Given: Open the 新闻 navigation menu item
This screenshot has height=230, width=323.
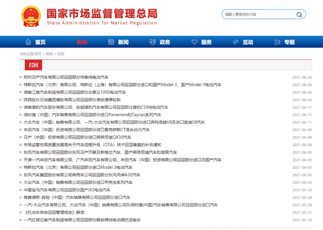Looking at the screenshot, I should click(x=123, y=42).
